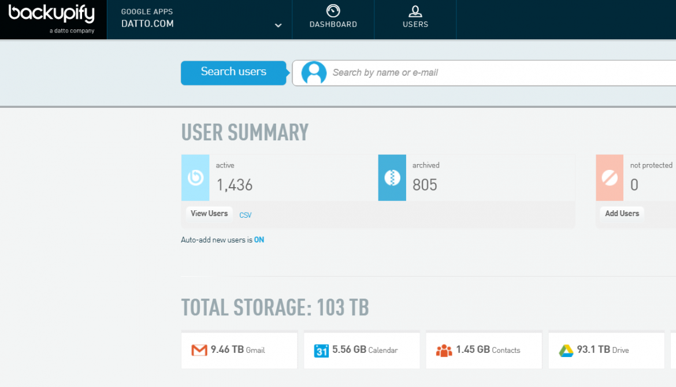Click the blue active users icon
676x387 pixels.
(195, 178)
